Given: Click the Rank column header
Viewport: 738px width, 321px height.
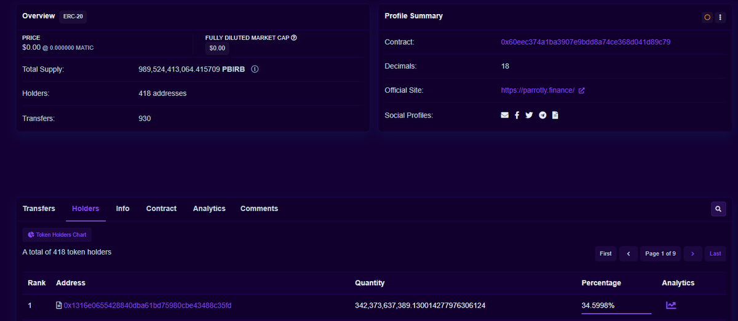Looking at the screenshot, I should (x=37, y=283).
